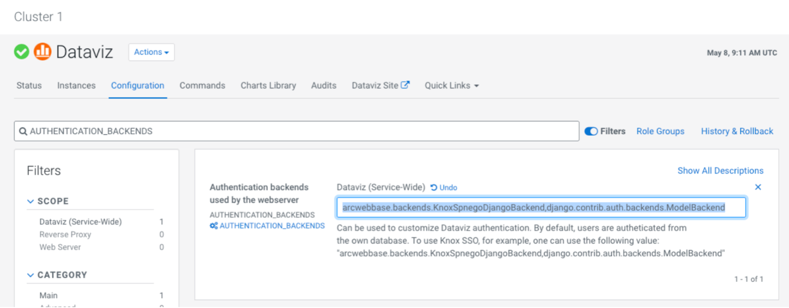The width and height of the screenshot is (789, 308).
Task: Filter by Dataviz (Service-Wide) scope
Action: pos(80,222)
